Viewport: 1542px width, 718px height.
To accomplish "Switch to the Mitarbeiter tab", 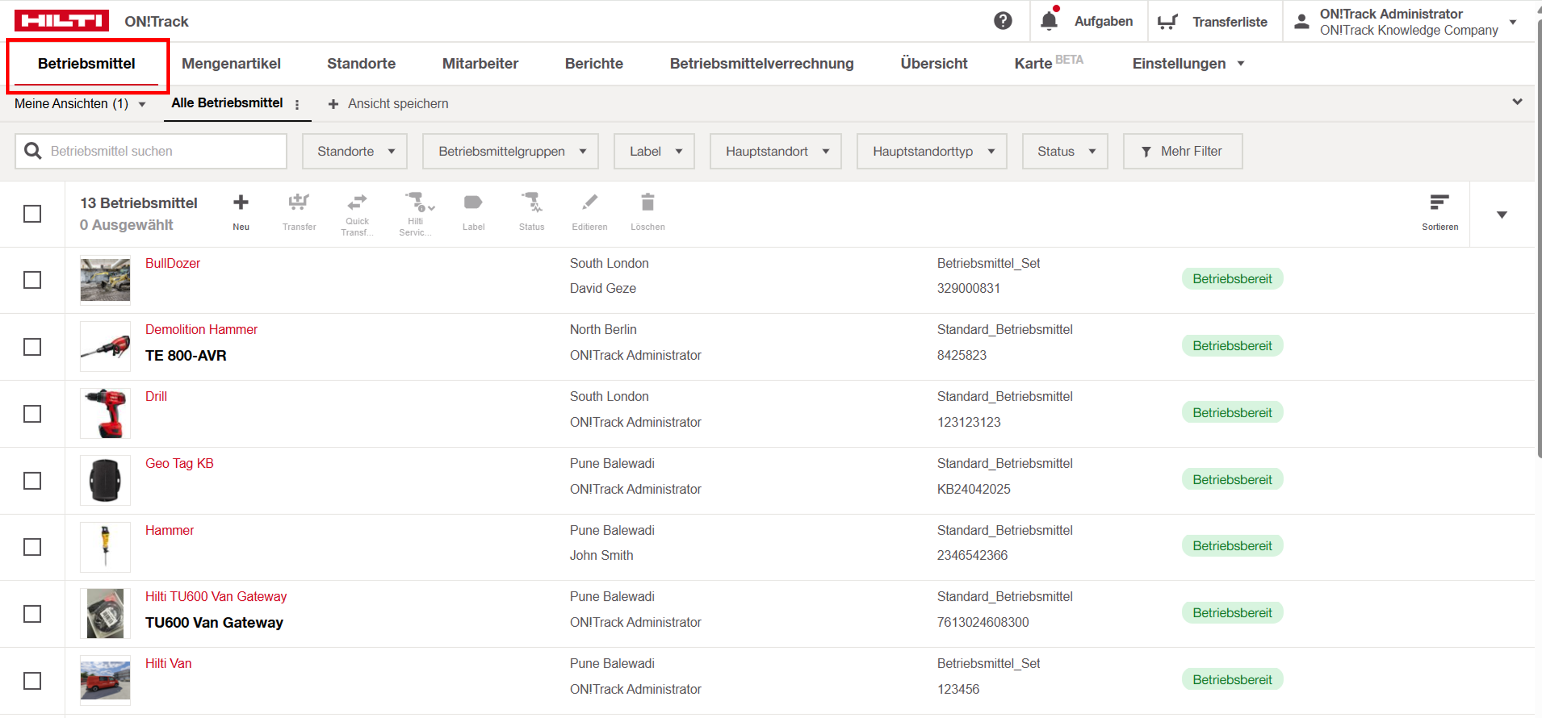I will click(x=480, y=63).
